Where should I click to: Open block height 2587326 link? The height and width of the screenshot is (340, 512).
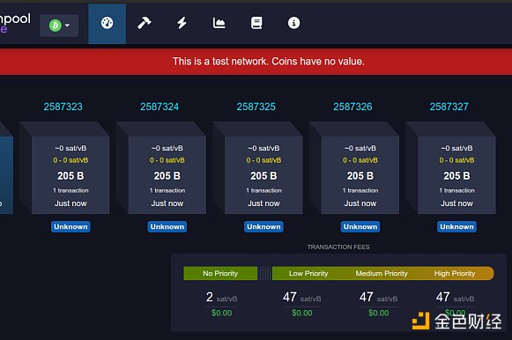click(352, 107)
